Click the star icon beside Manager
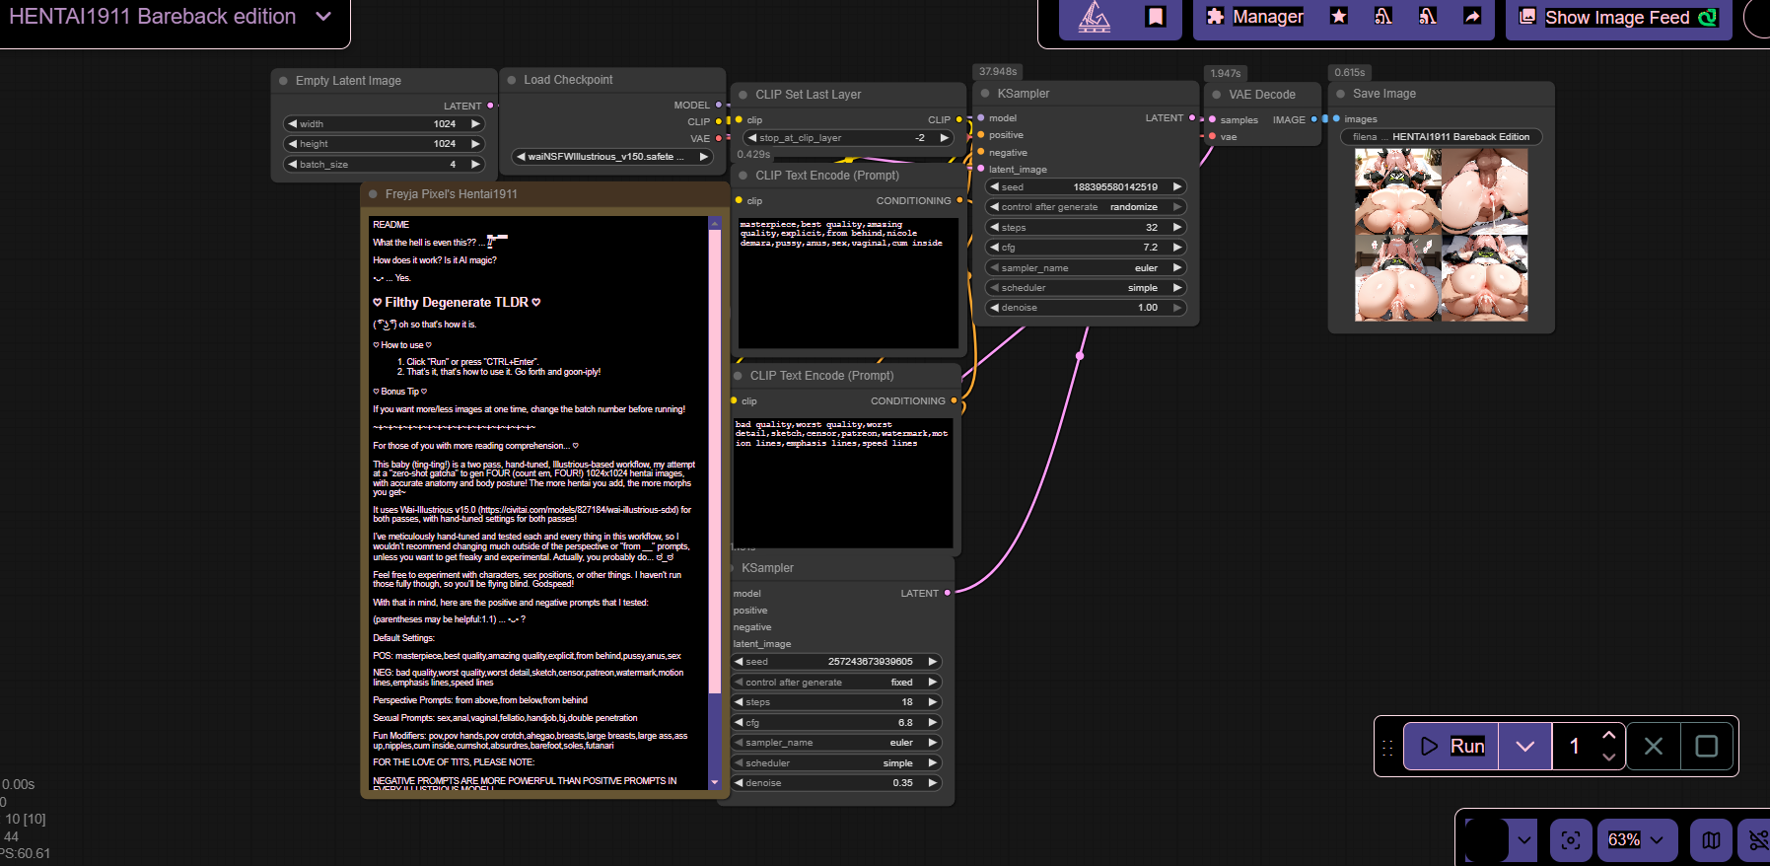The width and height of the screenshot is (1770, 866). (x=1338, y=17)
